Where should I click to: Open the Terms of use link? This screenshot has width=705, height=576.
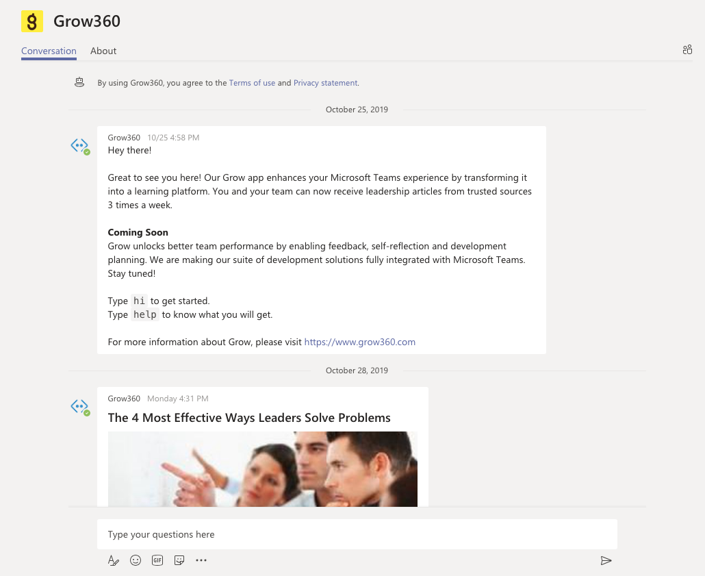pyautogui.click(x=252, y=83)
